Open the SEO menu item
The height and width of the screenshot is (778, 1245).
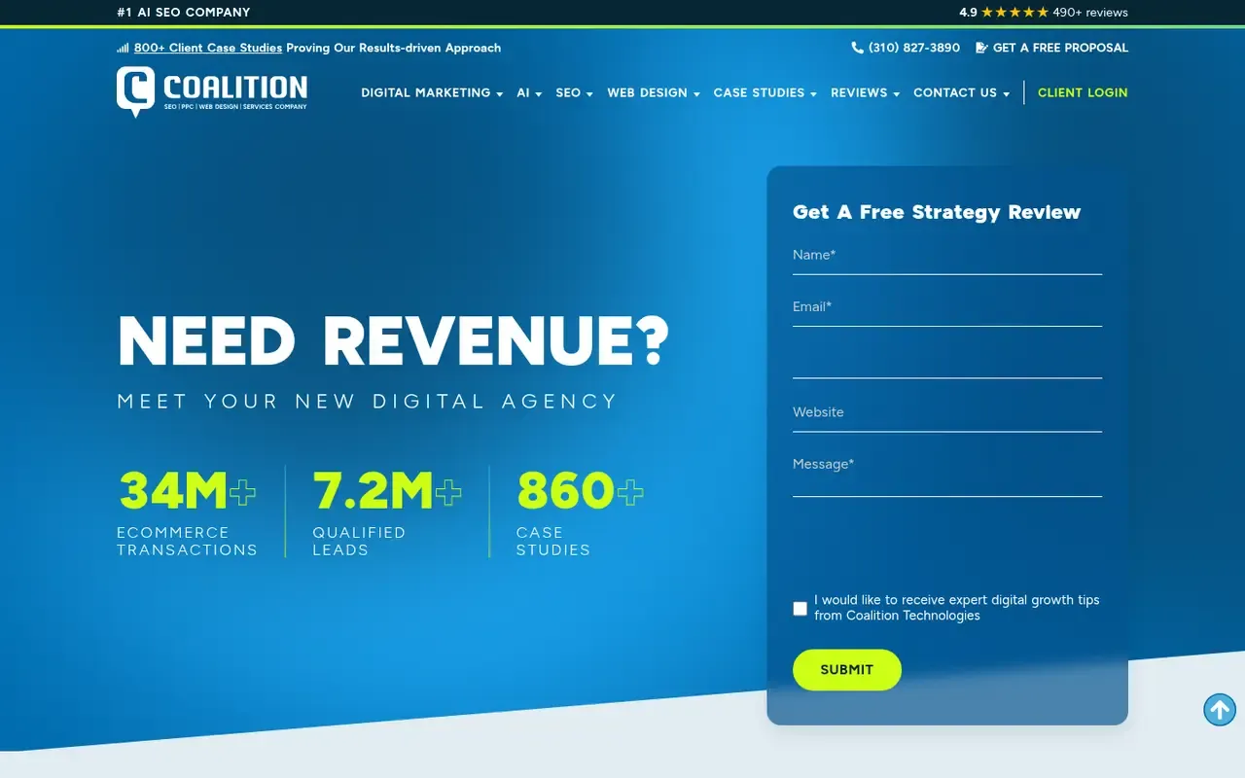click(568, 93)
